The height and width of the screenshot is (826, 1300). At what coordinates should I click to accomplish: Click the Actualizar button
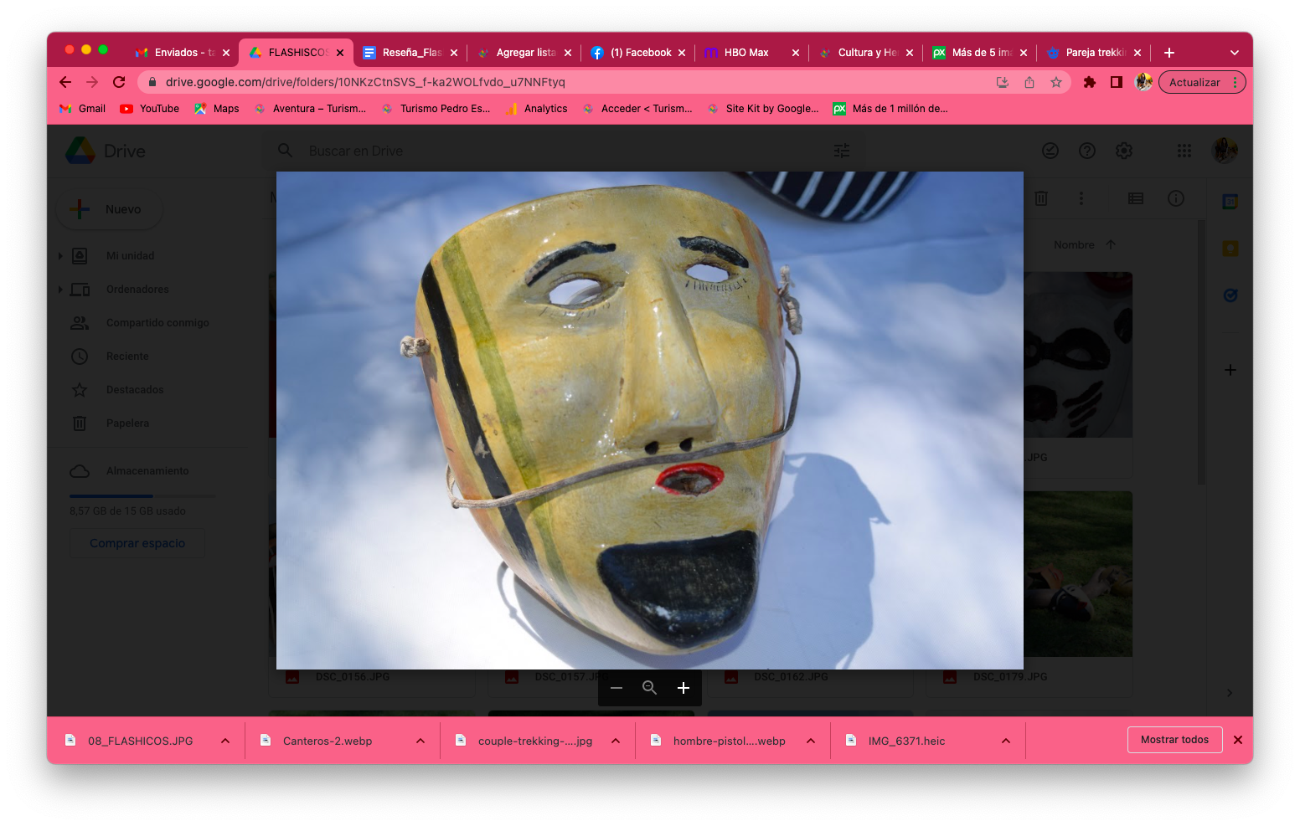tap(1194, 82)
